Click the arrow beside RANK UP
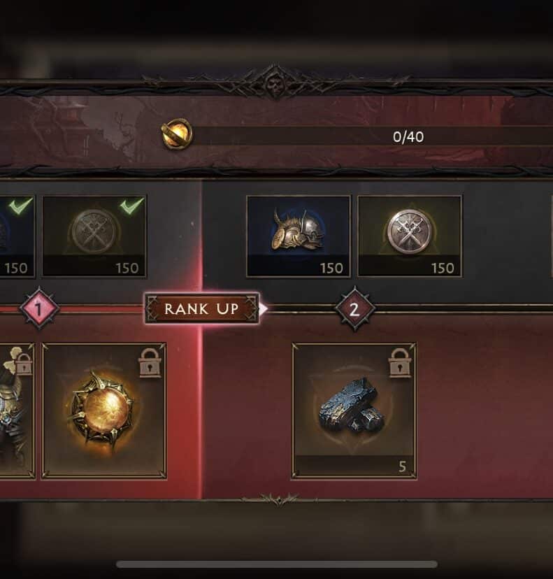The image size is (553, 579). click(264, 308)
